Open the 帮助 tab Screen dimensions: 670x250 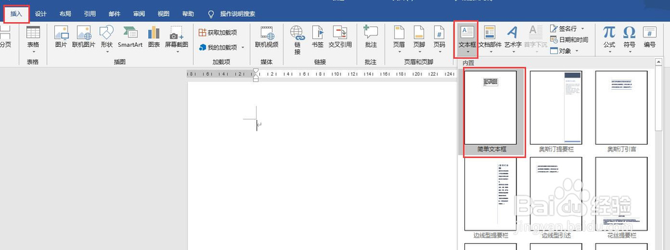(188, 13)
